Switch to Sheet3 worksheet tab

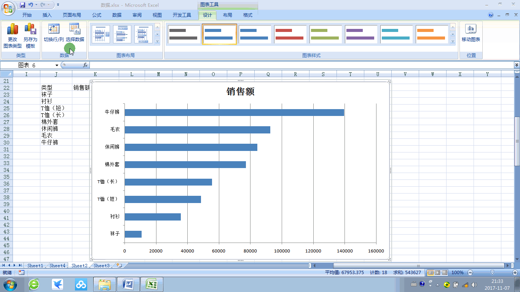[x=102, y=265]
